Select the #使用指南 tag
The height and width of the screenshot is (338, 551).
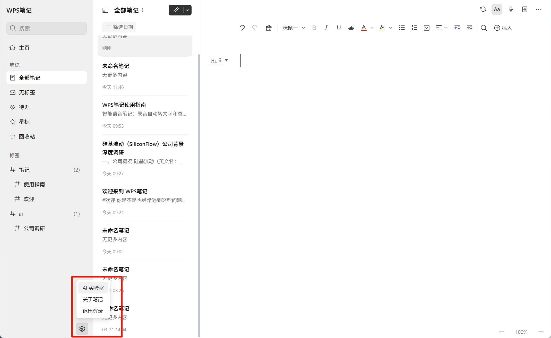[47, 184]
